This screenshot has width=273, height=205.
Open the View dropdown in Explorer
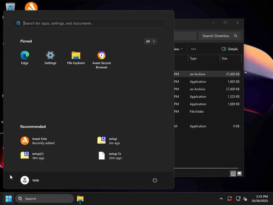(x=178, y=49)
